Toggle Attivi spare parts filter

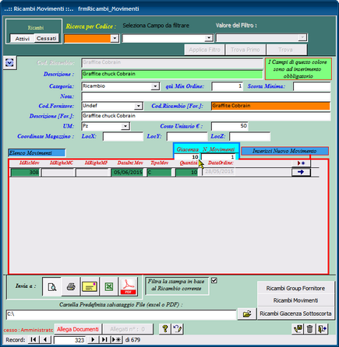(x=23, y=39)
